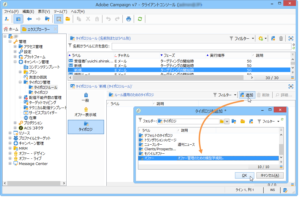The image size is (307, 200).
Task: Click the 追加 button
Action: (247, 95)
